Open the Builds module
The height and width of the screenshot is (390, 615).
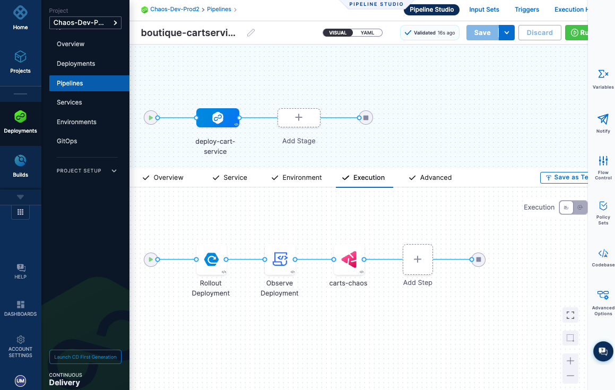point(20,166)
